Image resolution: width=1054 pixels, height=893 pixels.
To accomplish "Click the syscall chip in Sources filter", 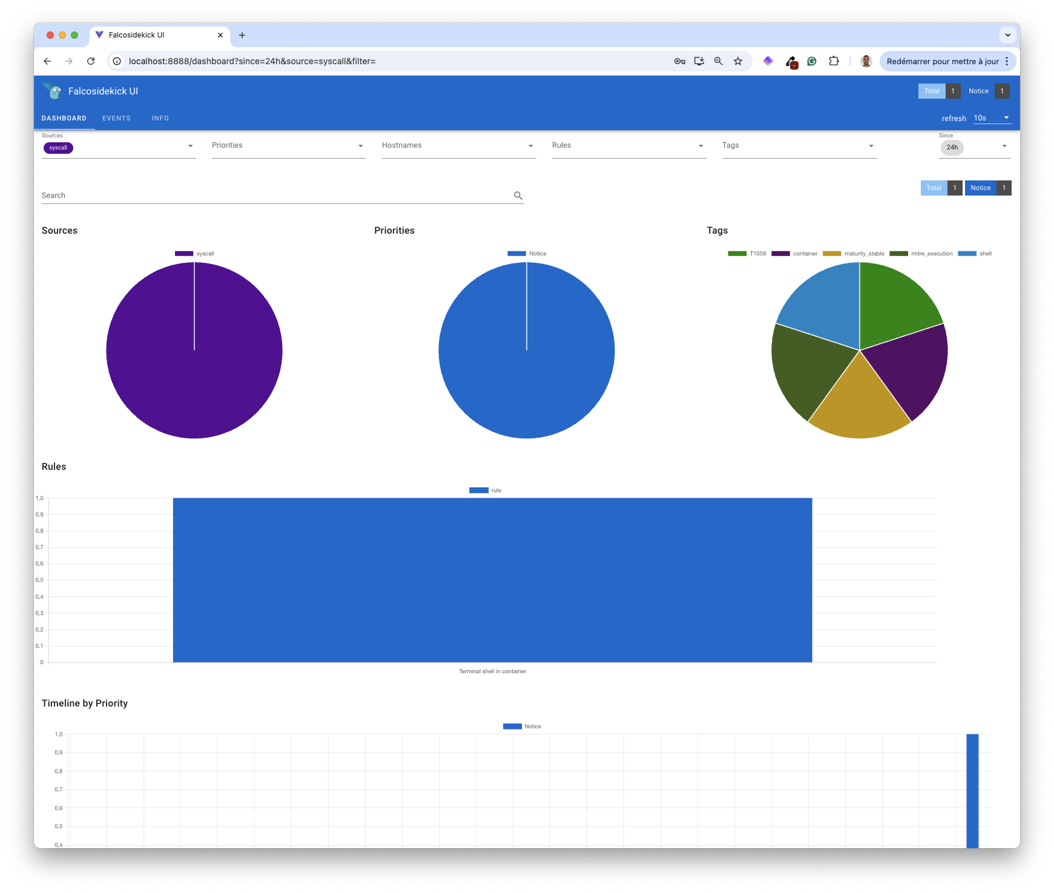I will [x=58, y=148].
